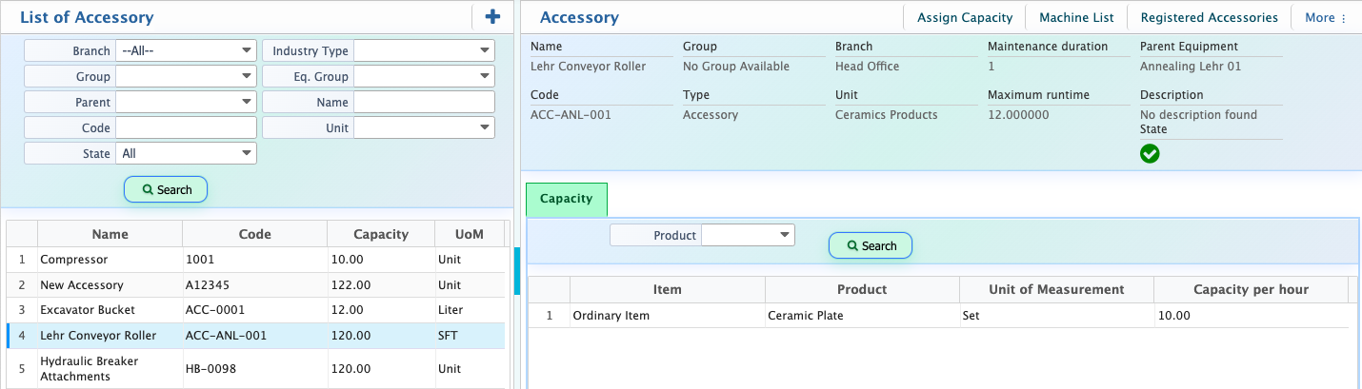Open Machine List
Screen dimensions: 1362x389
click(1076, 17)
